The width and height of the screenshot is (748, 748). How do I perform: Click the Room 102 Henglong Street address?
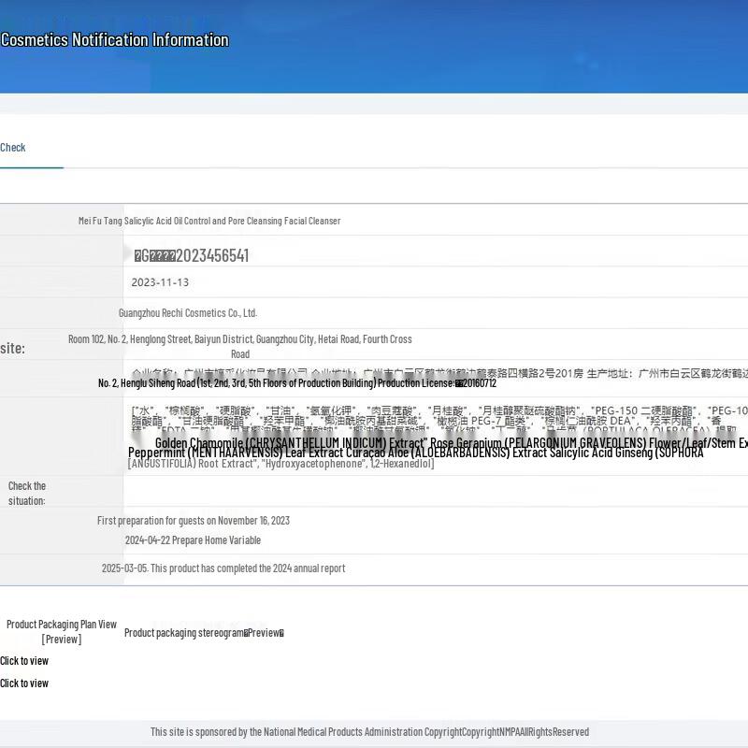[x=240, y=346]
